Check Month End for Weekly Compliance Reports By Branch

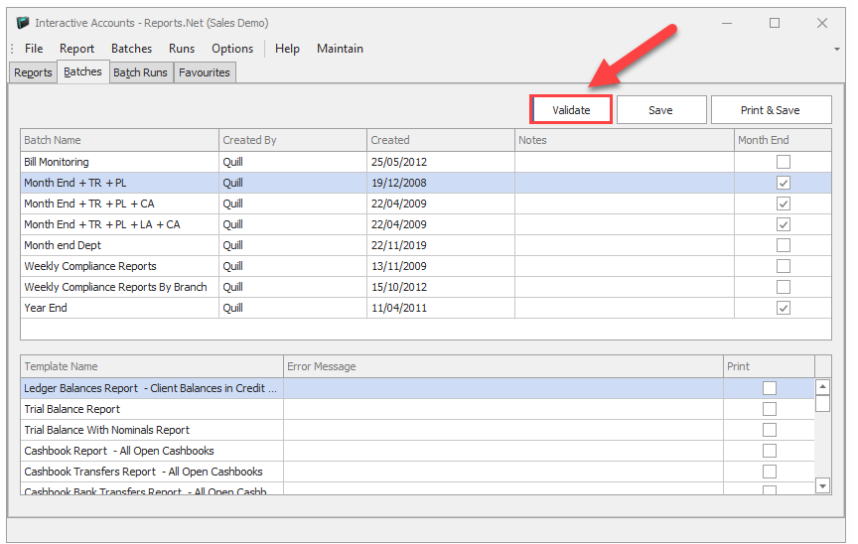coord(784,287)
